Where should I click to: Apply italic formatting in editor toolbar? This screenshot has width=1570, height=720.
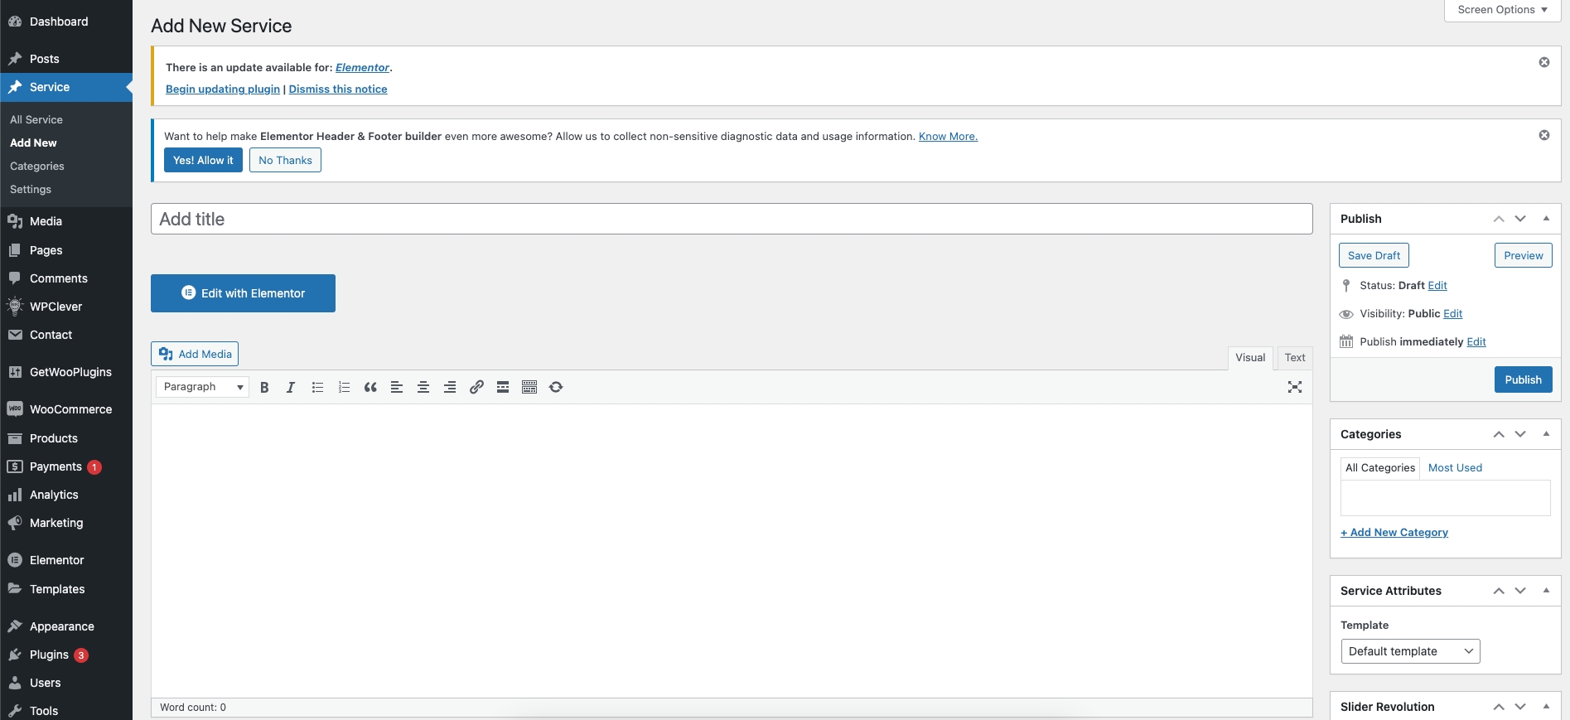291,387
